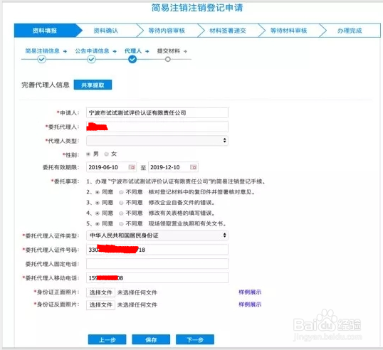Open 样例展示 for ID front photo
The image size is (383, 350).
coord(250,292)
